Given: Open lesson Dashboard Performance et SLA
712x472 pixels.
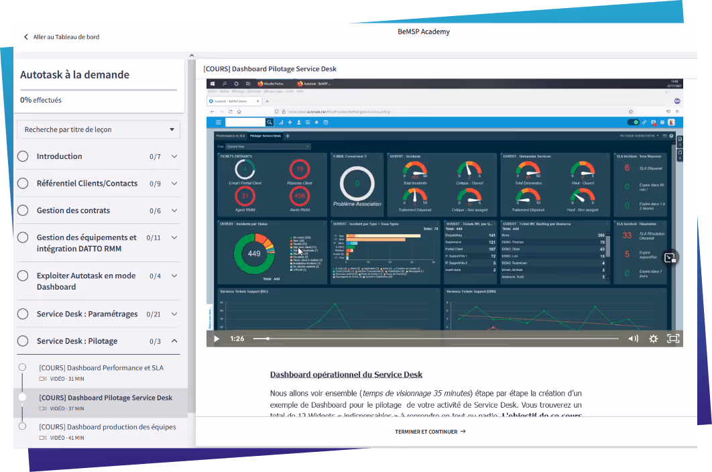Looking at the screenshot, I should click(101, 373).
